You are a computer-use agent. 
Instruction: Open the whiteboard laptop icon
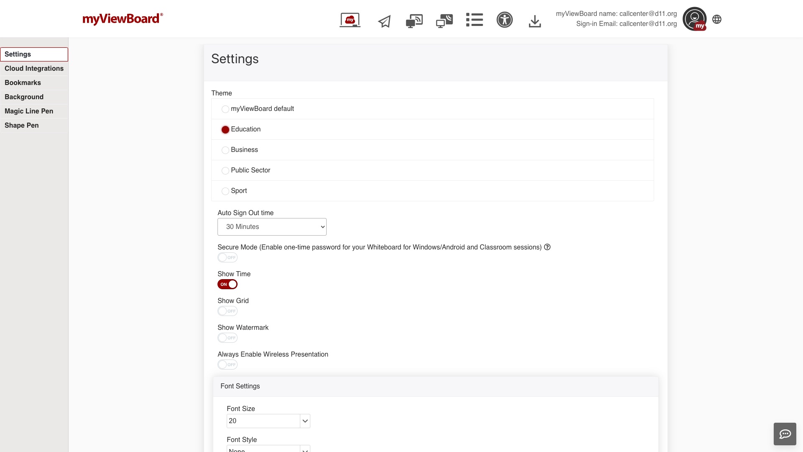click(350, 20)
